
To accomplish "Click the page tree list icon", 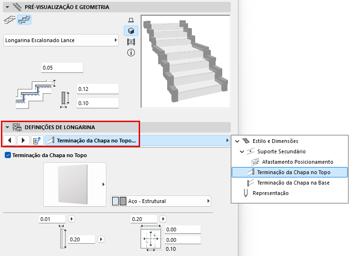I will [x=37, y=141].
